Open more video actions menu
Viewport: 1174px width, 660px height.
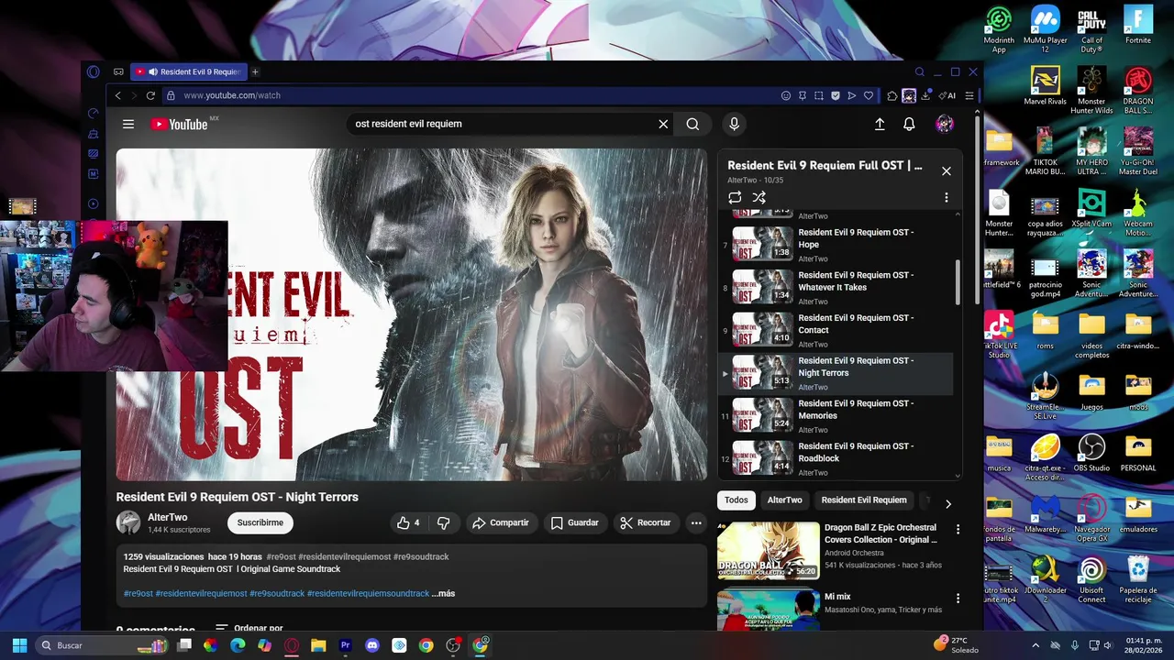pos(696,522)
